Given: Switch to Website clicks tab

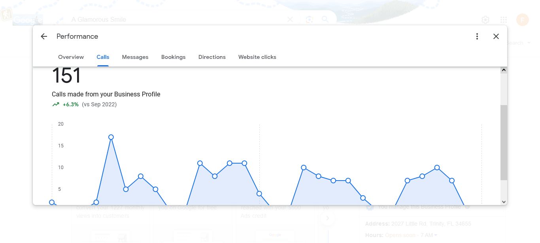Looking at the screenshot, I should pos(257,57).
